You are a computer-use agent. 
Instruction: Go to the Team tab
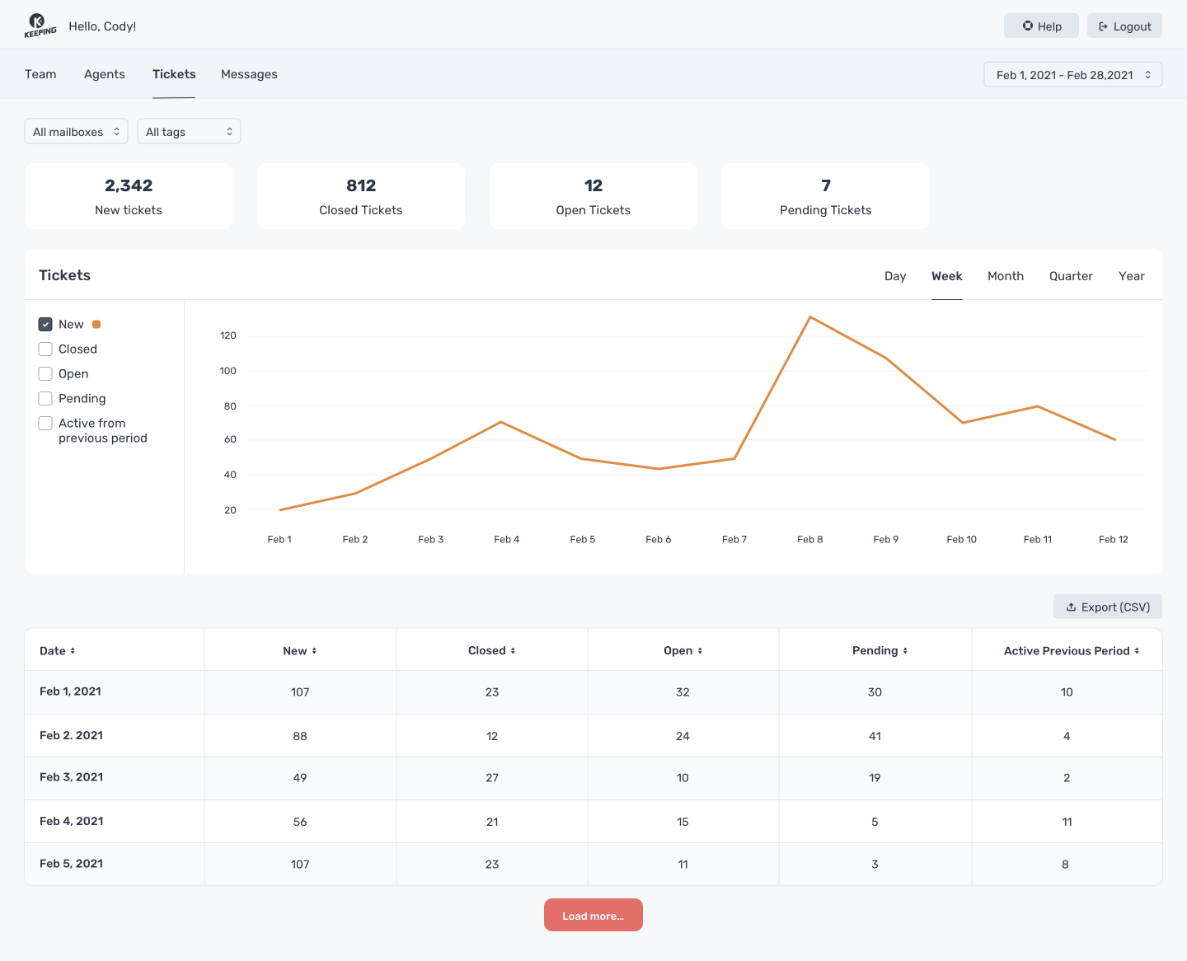tap(40, 74)
